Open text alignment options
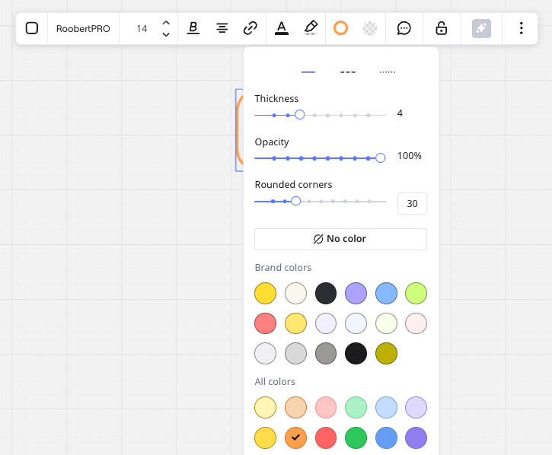This screenshot has height=455, width=552. coord(222,28)
